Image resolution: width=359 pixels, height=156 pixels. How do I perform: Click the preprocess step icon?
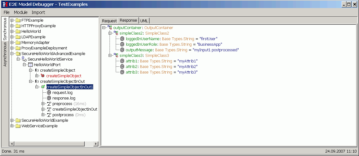point(49,104)
